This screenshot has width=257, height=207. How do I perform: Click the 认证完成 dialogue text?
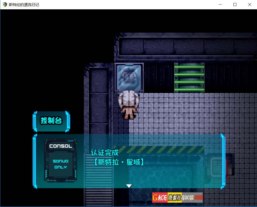pyautogui.click(x=105, y=153)
